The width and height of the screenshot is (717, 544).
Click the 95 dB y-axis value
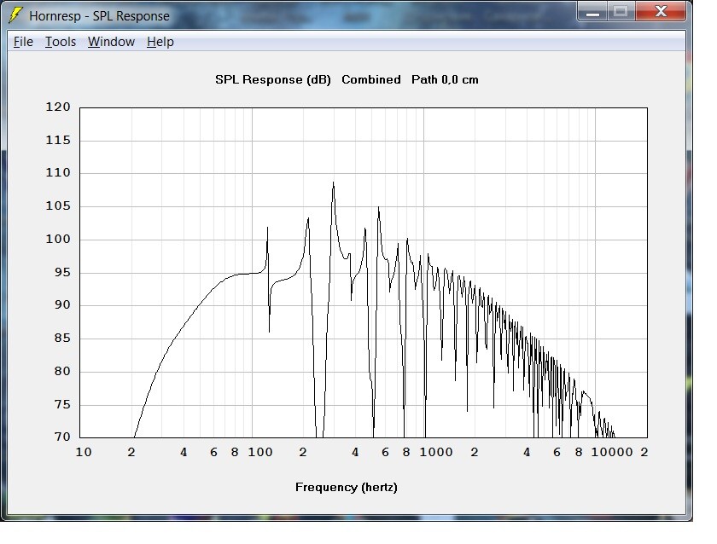click(x=62, y=272)
